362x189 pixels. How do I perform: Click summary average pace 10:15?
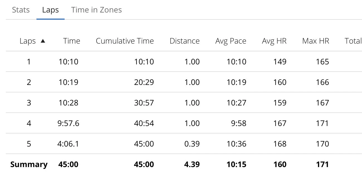236,164
